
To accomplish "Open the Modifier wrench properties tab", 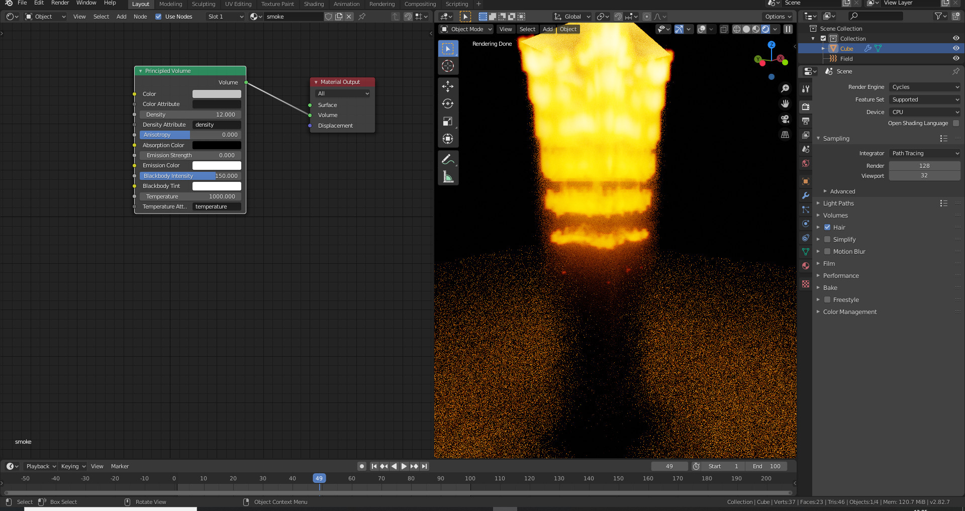I will (806, 195).
